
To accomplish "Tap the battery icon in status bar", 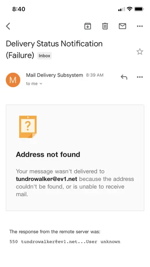I will click(139, 9).
